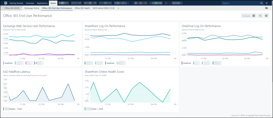Click SharePoint Online Health Score title
The width and height of the screenshot is (273, 118).
[104, 72]
